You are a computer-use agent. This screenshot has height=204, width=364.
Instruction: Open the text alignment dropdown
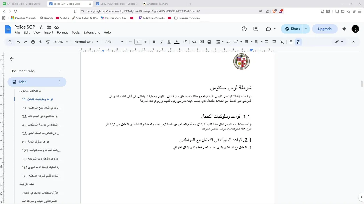(x=220, y=42)
